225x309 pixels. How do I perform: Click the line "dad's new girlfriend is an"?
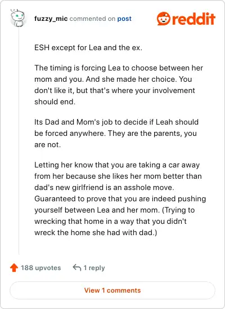[x=105, y=187]
